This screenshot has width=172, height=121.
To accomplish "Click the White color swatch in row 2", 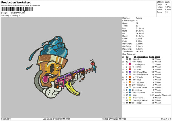I will (x=130, y=62).
